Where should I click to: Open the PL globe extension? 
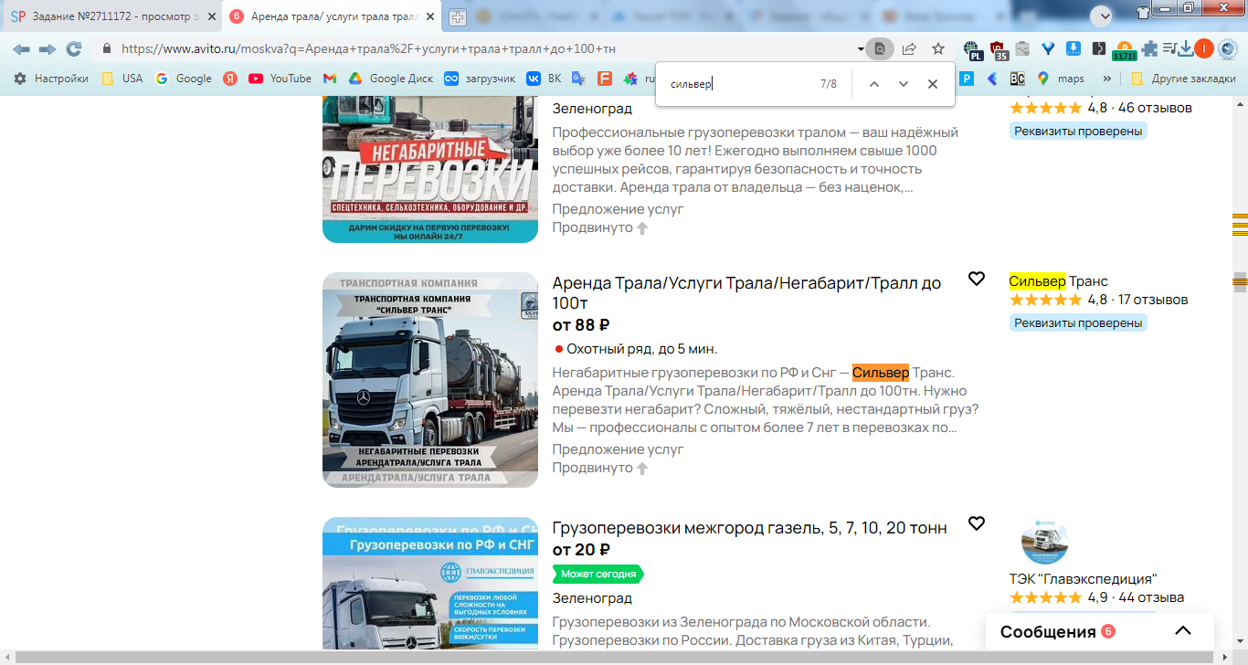973,49
